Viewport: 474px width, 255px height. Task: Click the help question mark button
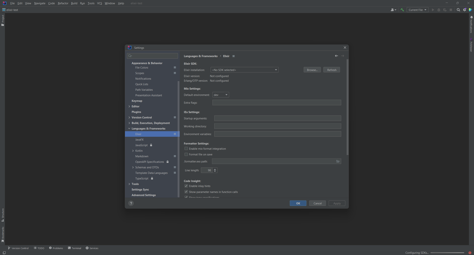tap(131, 203)
